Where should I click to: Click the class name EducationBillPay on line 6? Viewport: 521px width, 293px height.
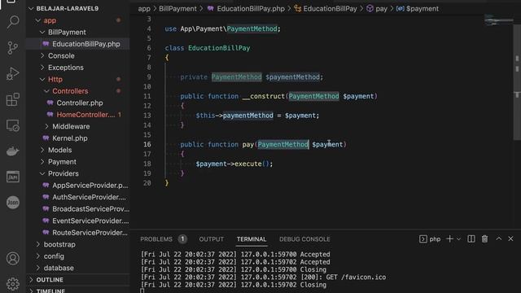pos(219,48)
